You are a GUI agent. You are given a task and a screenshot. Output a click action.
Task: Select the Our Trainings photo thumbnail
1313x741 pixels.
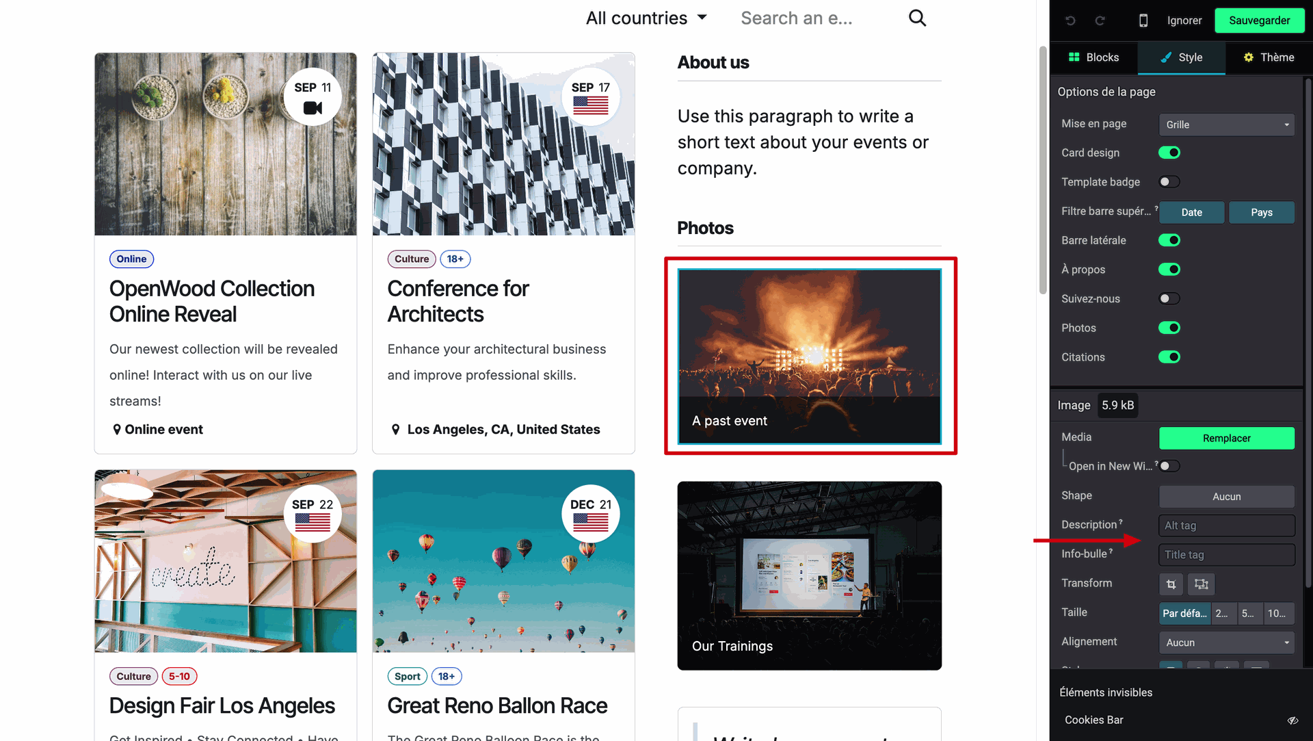[809, 575]
